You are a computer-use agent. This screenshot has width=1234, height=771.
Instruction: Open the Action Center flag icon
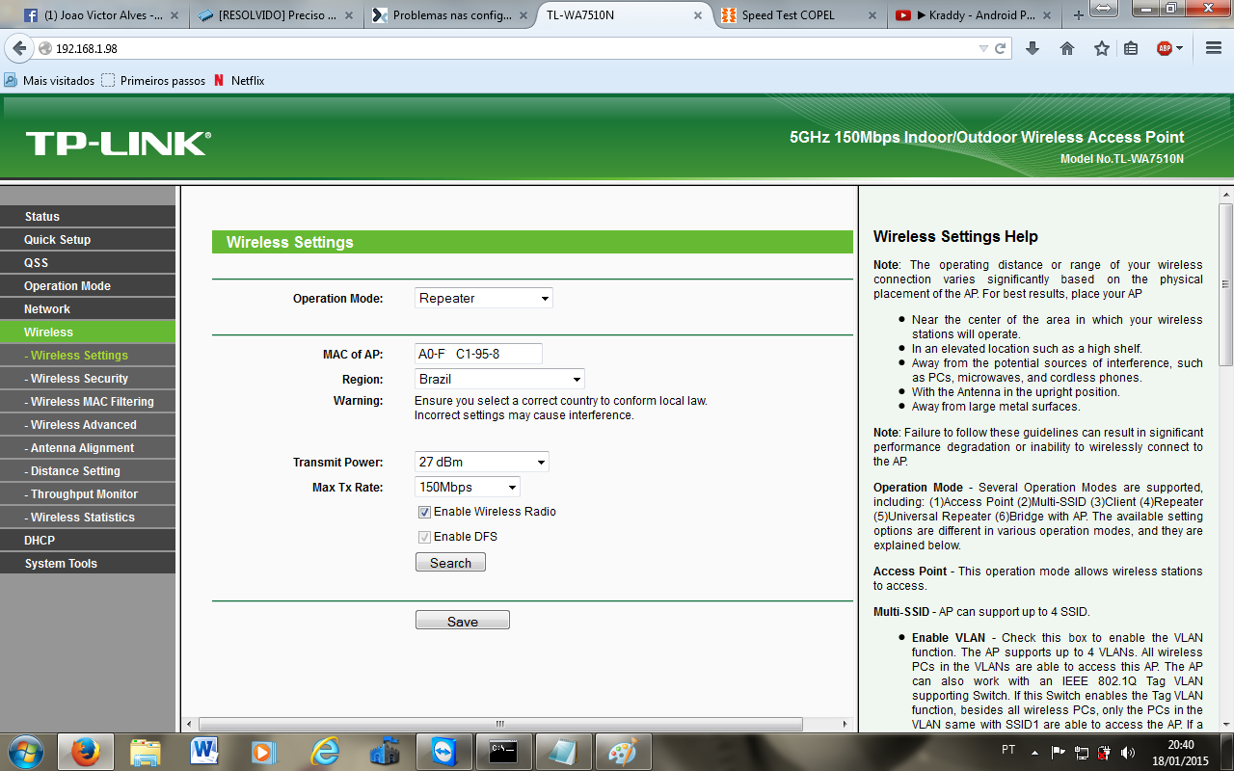[1058, 752]
